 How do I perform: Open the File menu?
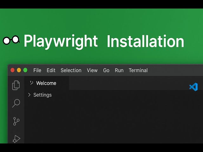click(37, 70)
